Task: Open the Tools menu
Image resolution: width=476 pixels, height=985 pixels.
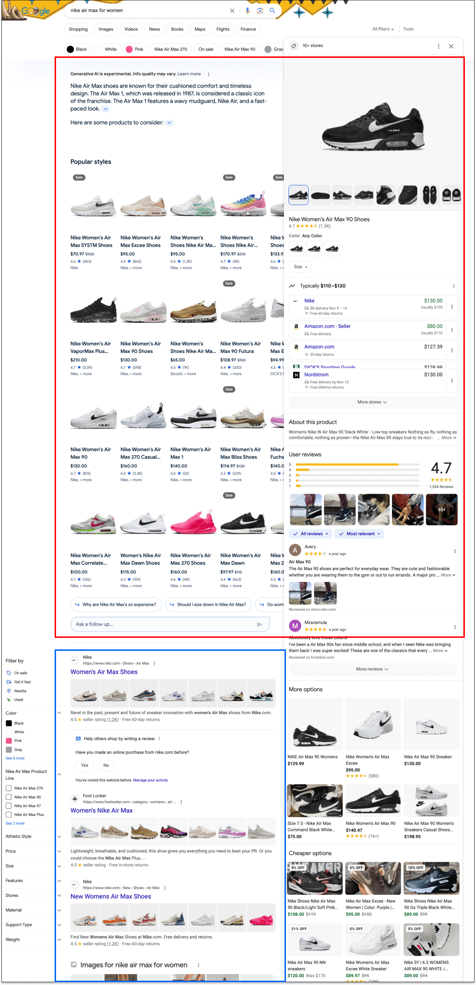Action: [x=408, y=29]
